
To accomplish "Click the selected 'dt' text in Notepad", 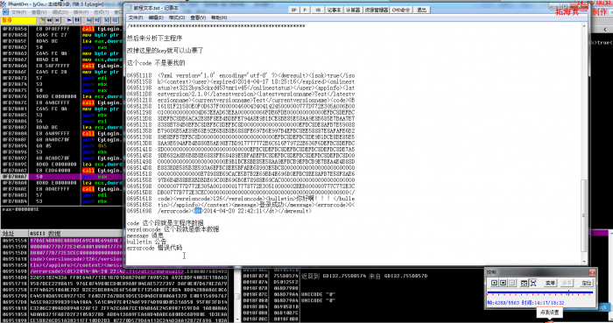I will tap(198, 211).
